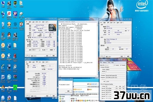Click 确定 in the Finish dialog
Screen dimensions: 153x102
tap(69, 91)
